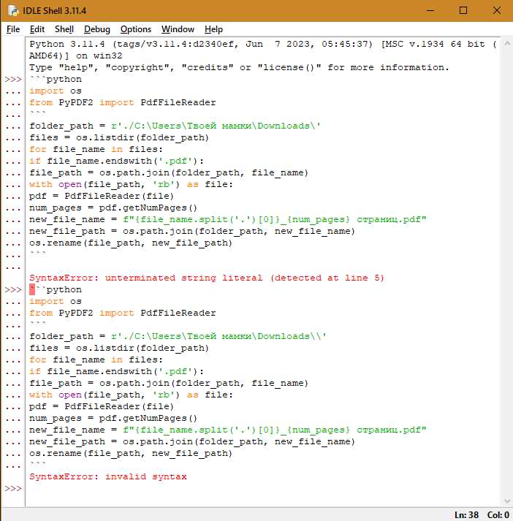Close the IDLE Shell window
Screen dimensions: 513x521
pos(497,11)
